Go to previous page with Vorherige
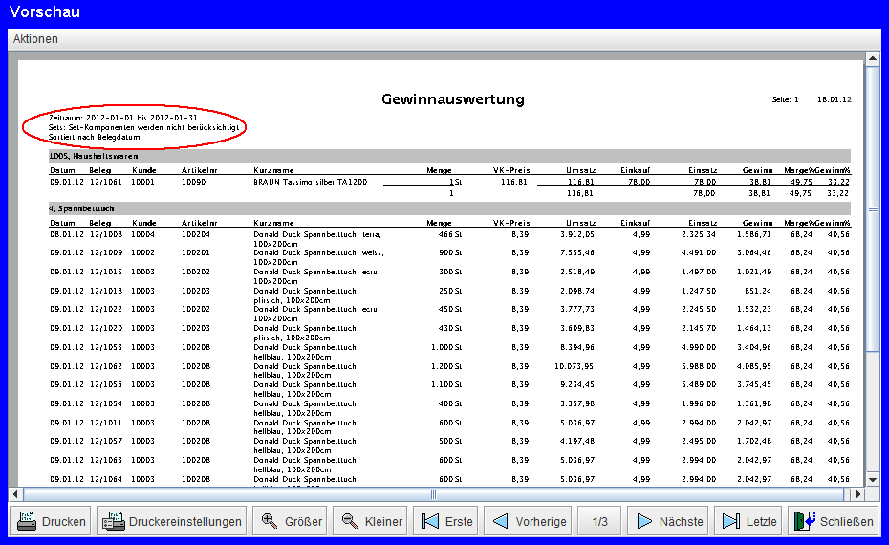Viewport: 889px width, 545px height. click(529, 522)
